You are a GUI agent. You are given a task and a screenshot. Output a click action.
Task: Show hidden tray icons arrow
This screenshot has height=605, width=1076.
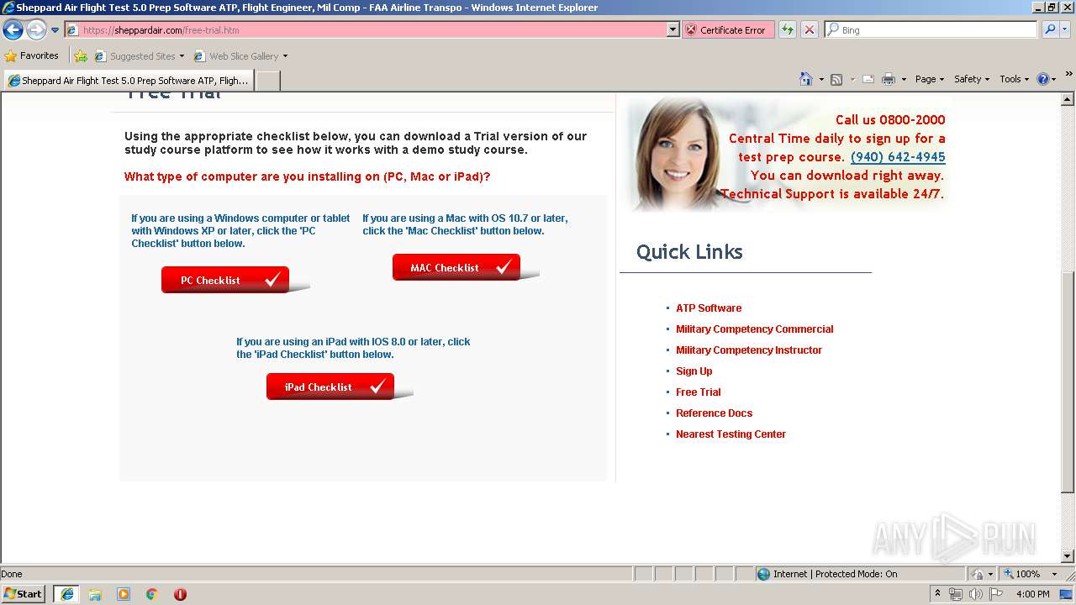(937, 594)
